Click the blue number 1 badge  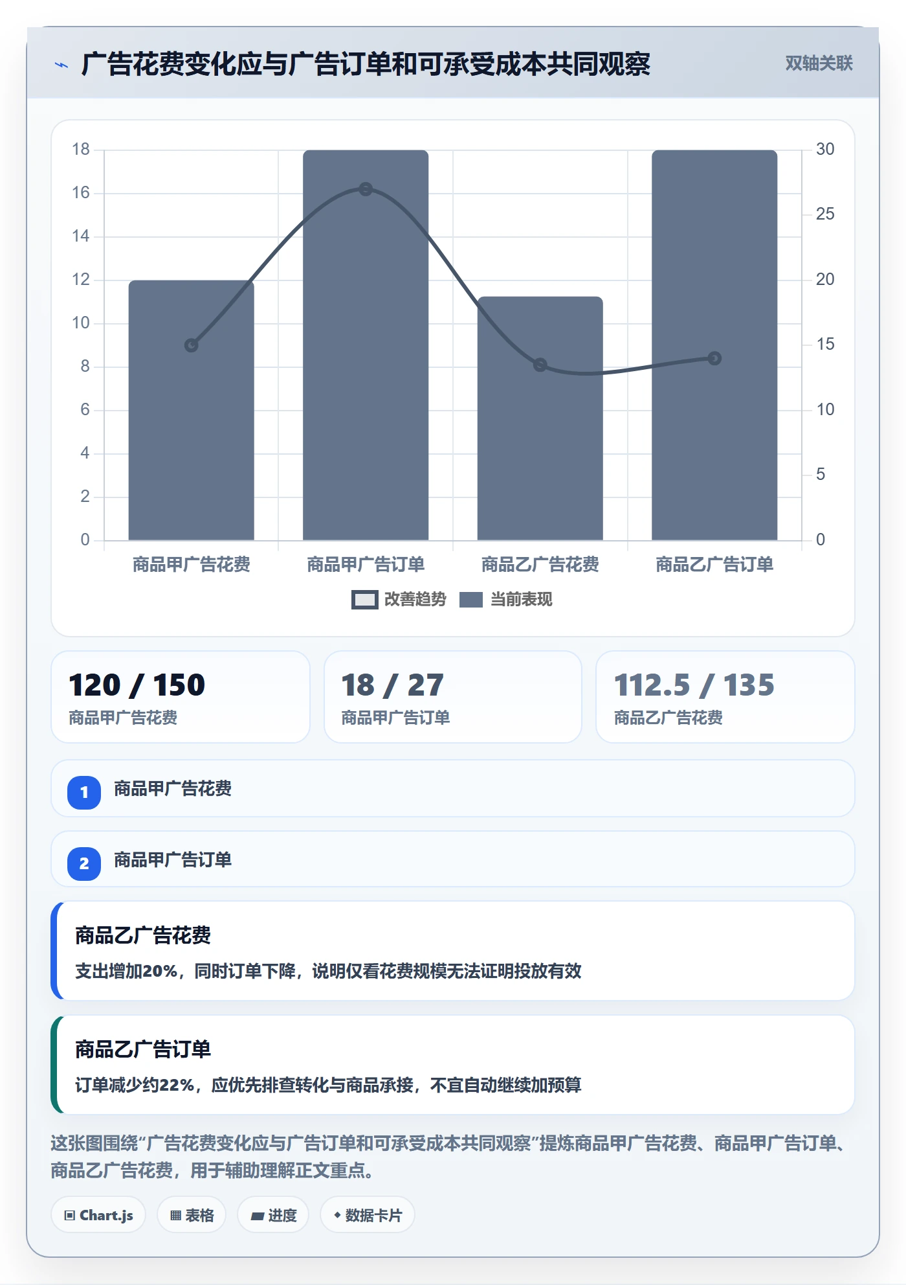pyautogui.click(x=84, y=792)
